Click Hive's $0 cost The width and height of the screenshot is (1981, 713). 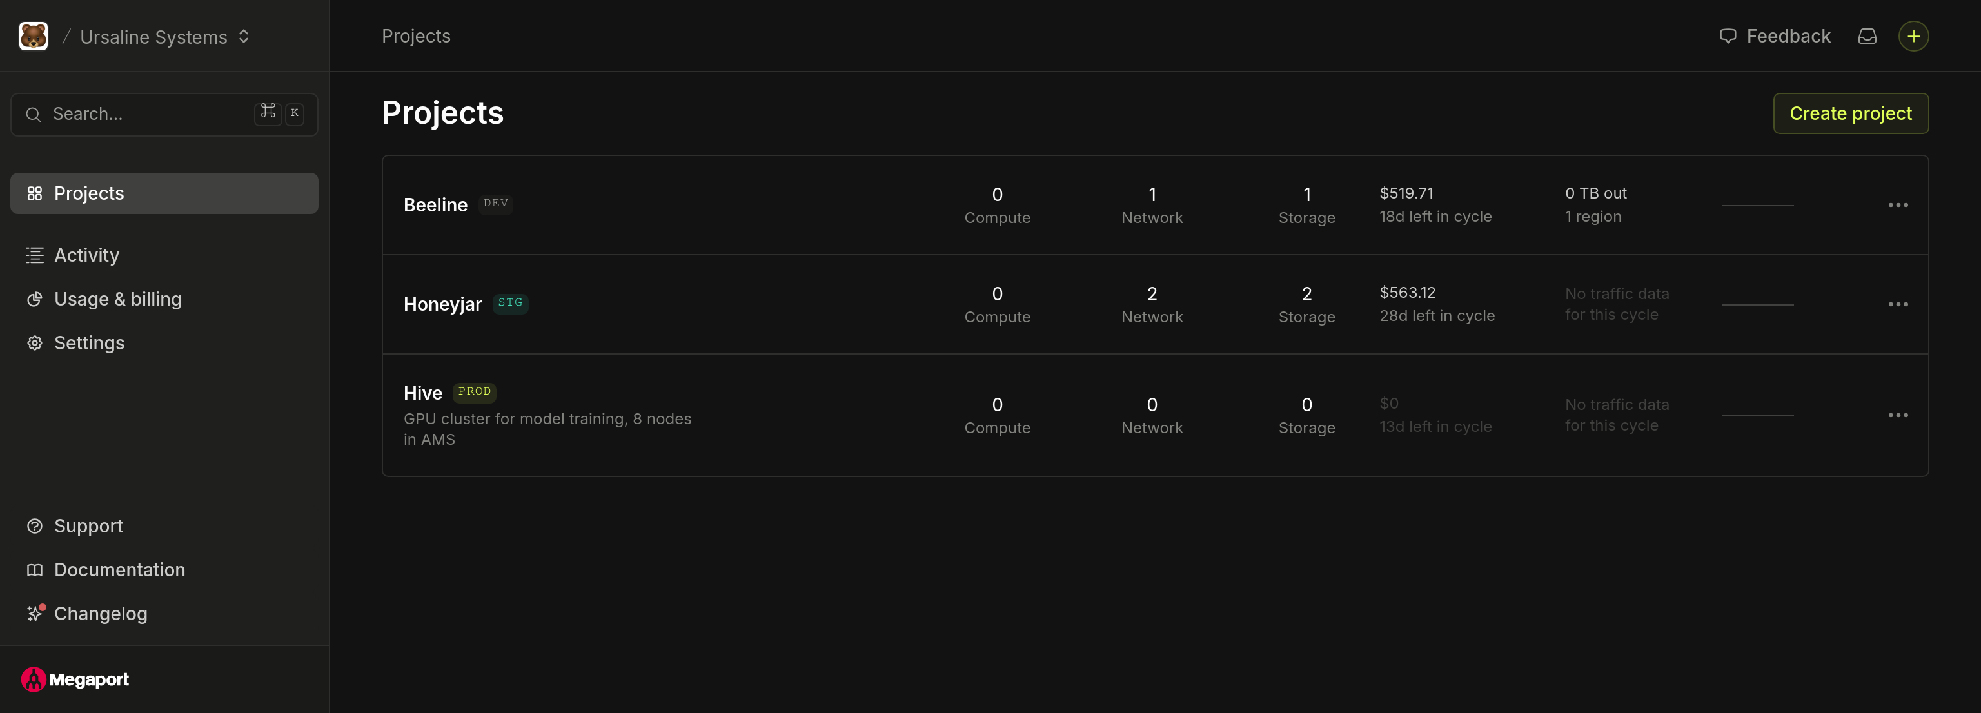pos(1389,403)
